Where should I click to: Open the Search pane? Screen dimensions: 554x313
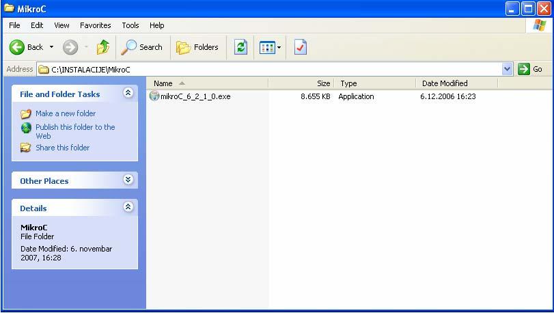click(x=142, y=47)
